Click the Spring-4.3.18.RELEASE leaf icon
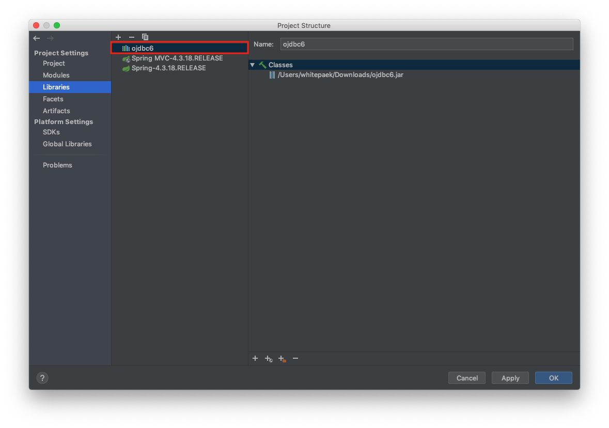Image resolution: width=609 pixels, height=428 pixels. (x=126, y=68)
